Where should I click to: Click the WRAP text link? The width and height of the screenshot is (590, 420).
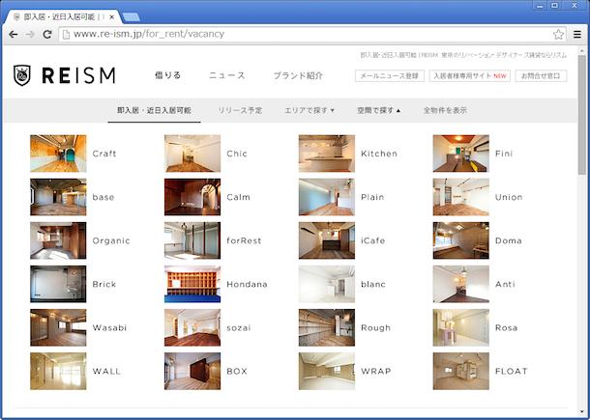click(x=376, y=372)
